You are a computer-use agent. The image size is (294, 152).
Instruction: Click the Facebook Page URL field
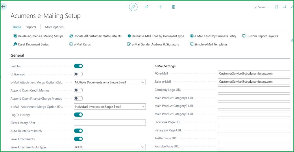(254, 122)
